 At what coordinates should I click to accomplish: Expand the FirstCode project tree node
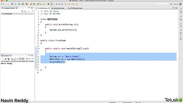tap(2, 14)
